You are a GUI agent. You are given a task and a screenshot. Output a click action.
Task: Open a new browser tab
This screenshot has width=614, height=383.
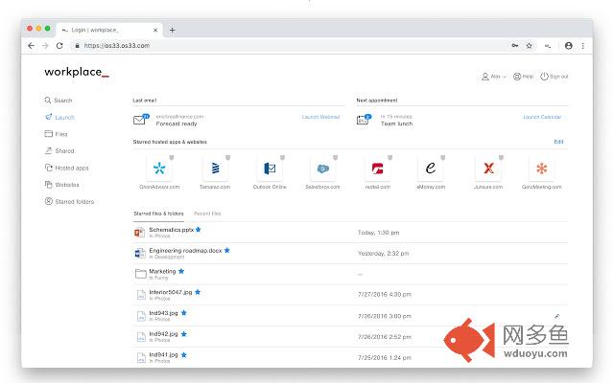[172, 30]
